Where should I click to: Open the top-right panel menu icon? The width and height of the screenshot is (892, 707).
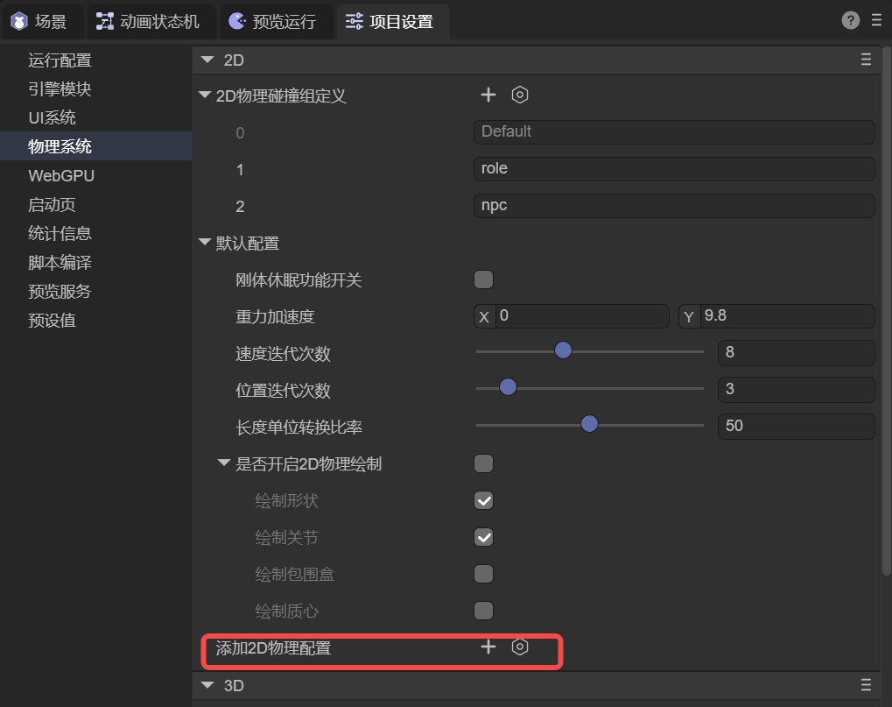click(876, 21)
